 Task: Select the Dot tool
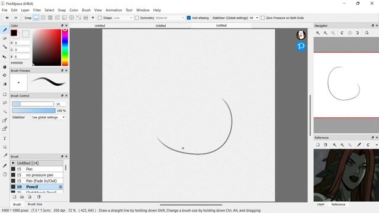(x=5, y=47)
